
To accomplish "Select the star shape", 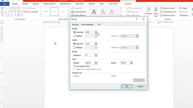I will 18,15.
